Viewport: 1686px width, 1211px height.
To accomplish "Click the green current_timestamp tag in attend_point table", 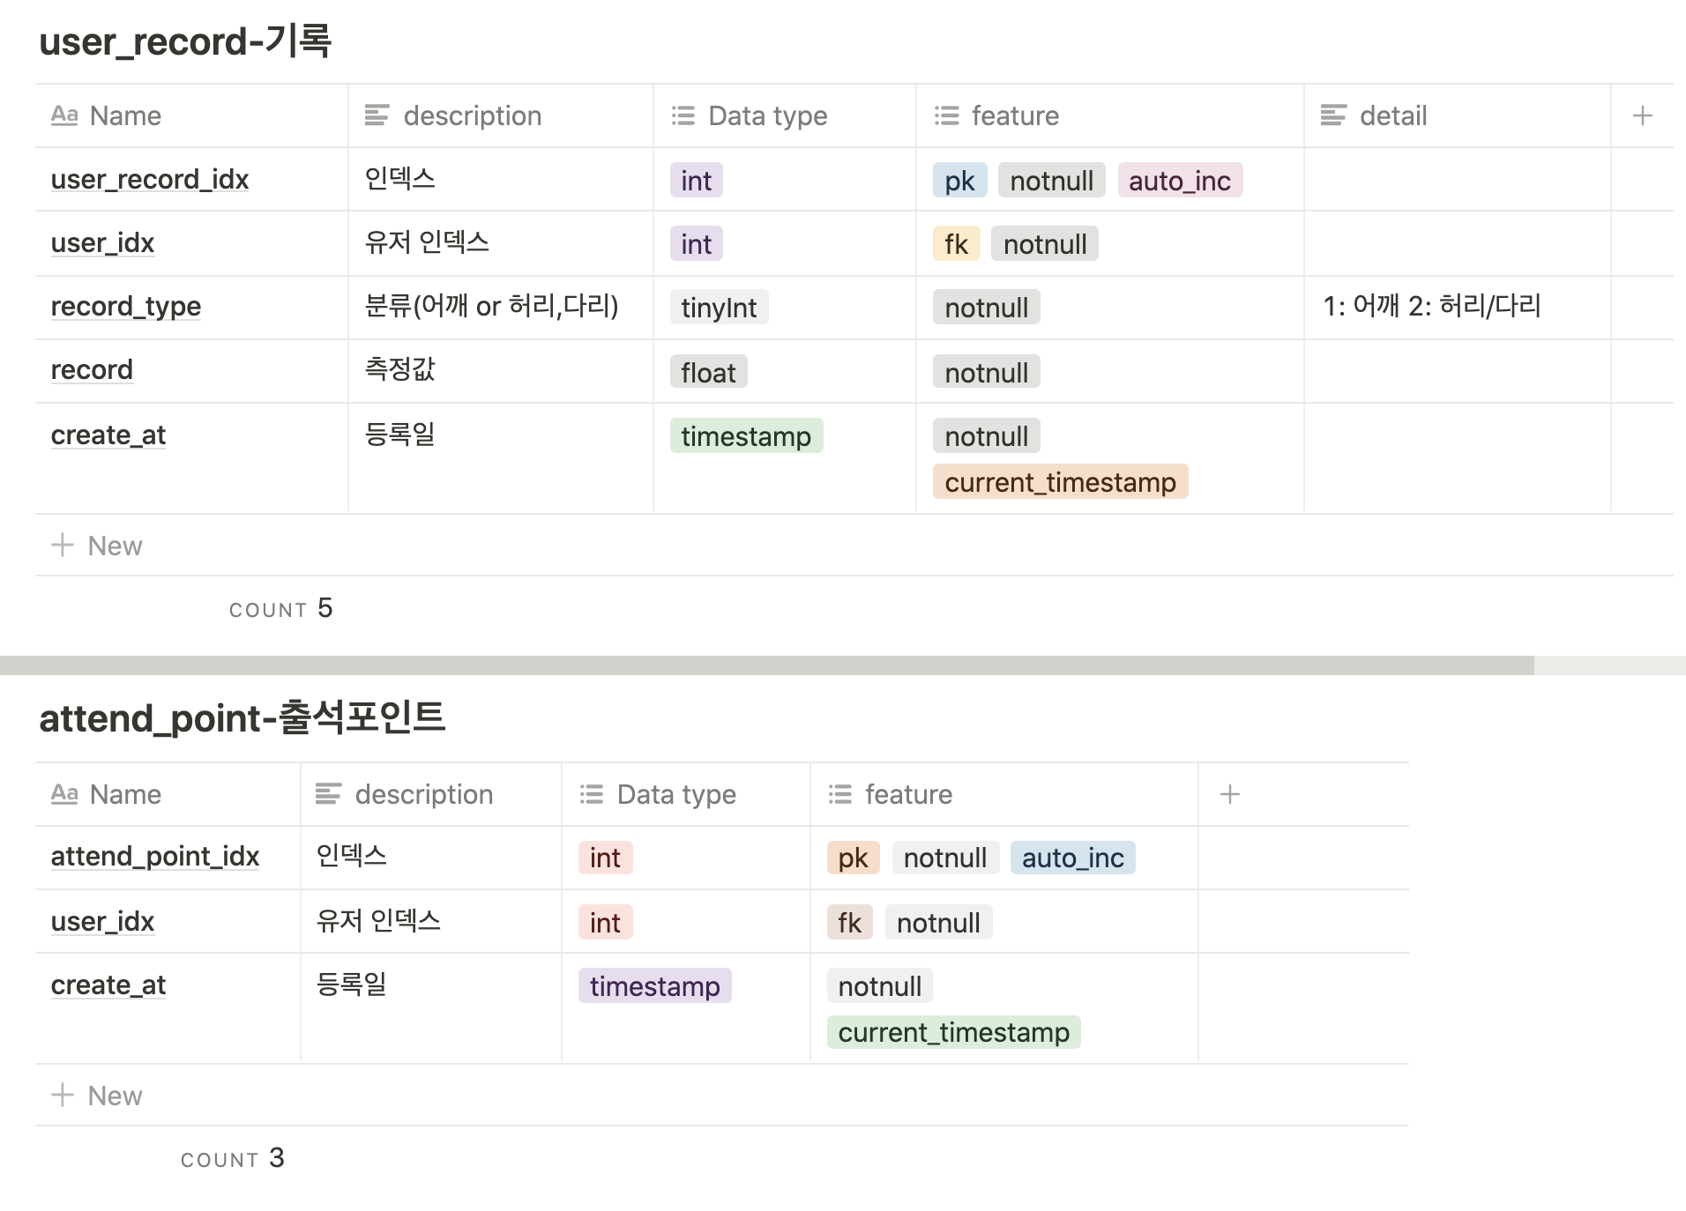I will (x=953, y=1032).
